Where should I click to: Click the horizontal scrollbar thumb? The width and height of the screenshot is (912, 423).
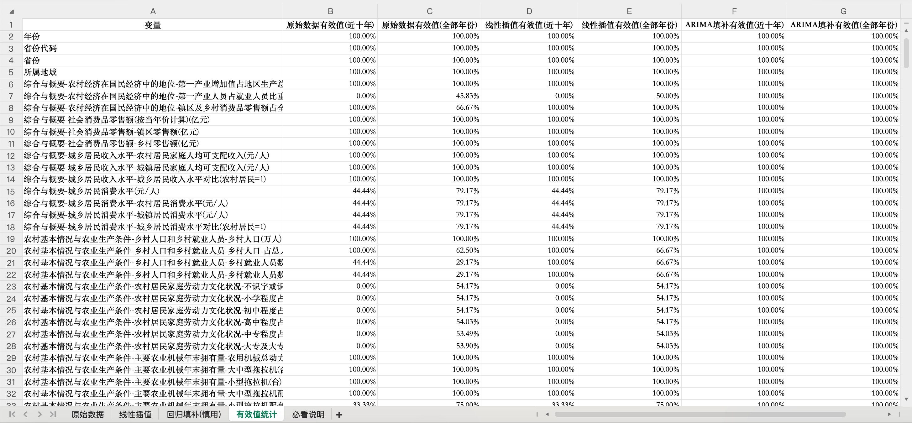pos(700,414)
